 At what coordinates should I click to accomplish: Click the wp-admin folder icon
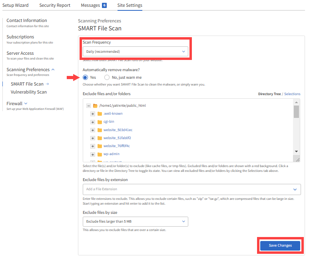[x=100, y=154]
